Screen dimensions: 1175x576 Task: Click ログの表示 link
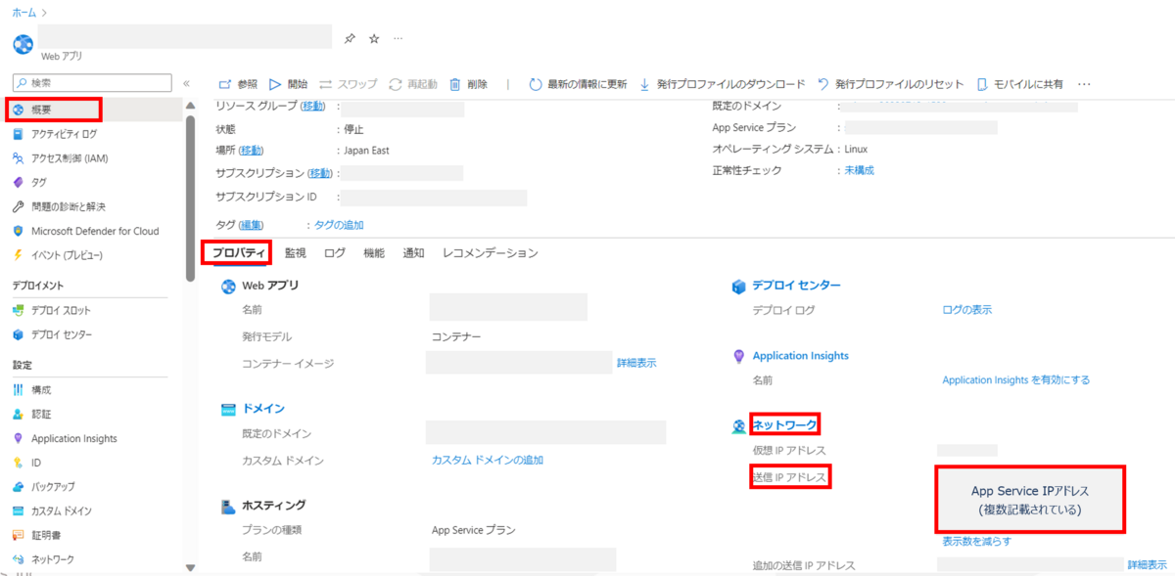point(966,310)
